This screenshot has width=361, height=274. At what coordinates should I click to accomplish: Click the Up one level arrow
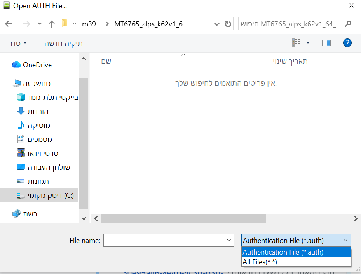51,24
